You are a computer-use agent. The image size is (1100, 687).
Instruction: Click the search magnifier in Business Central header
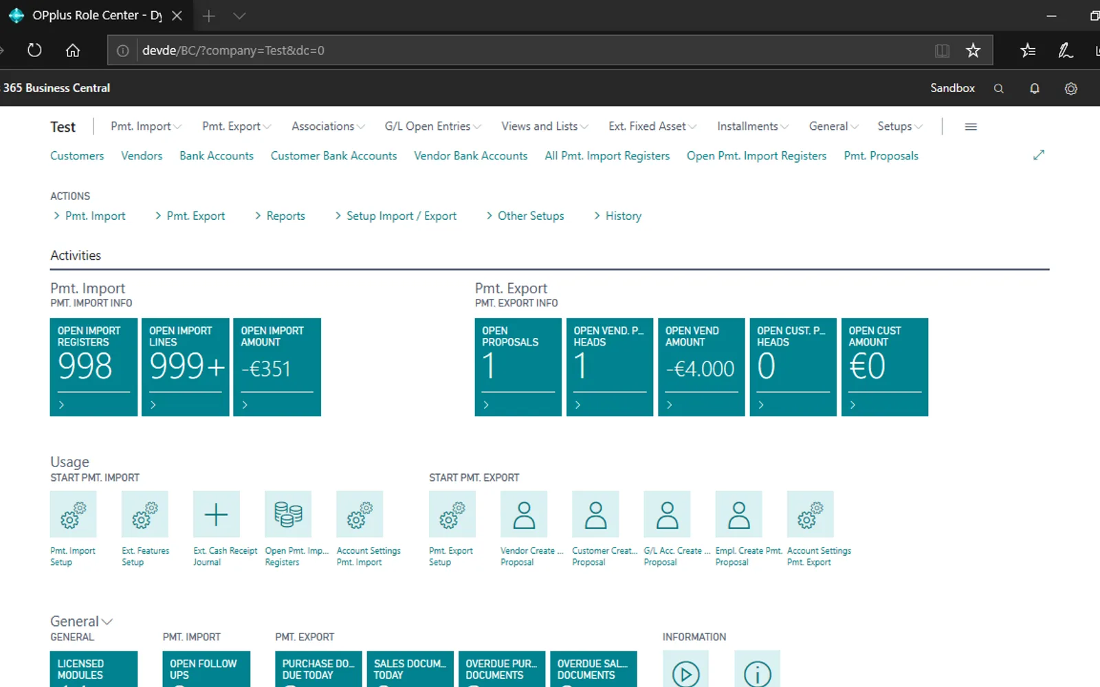[x=999, y=89]
